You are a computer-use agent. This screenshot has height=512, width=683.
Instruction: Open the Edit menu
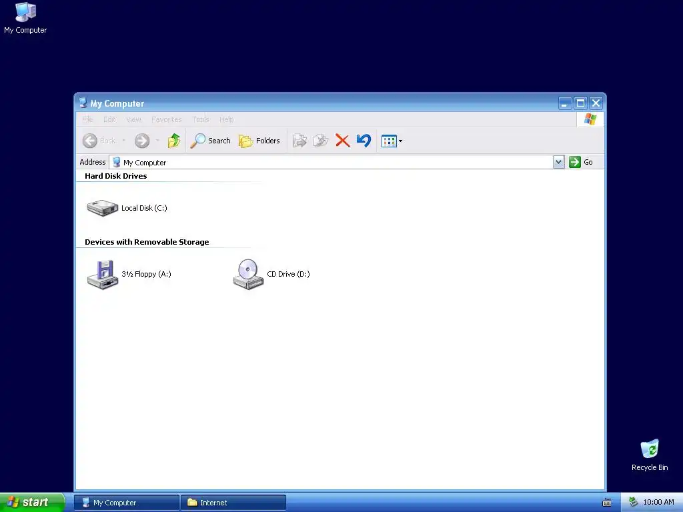click(x=109, y=119)
